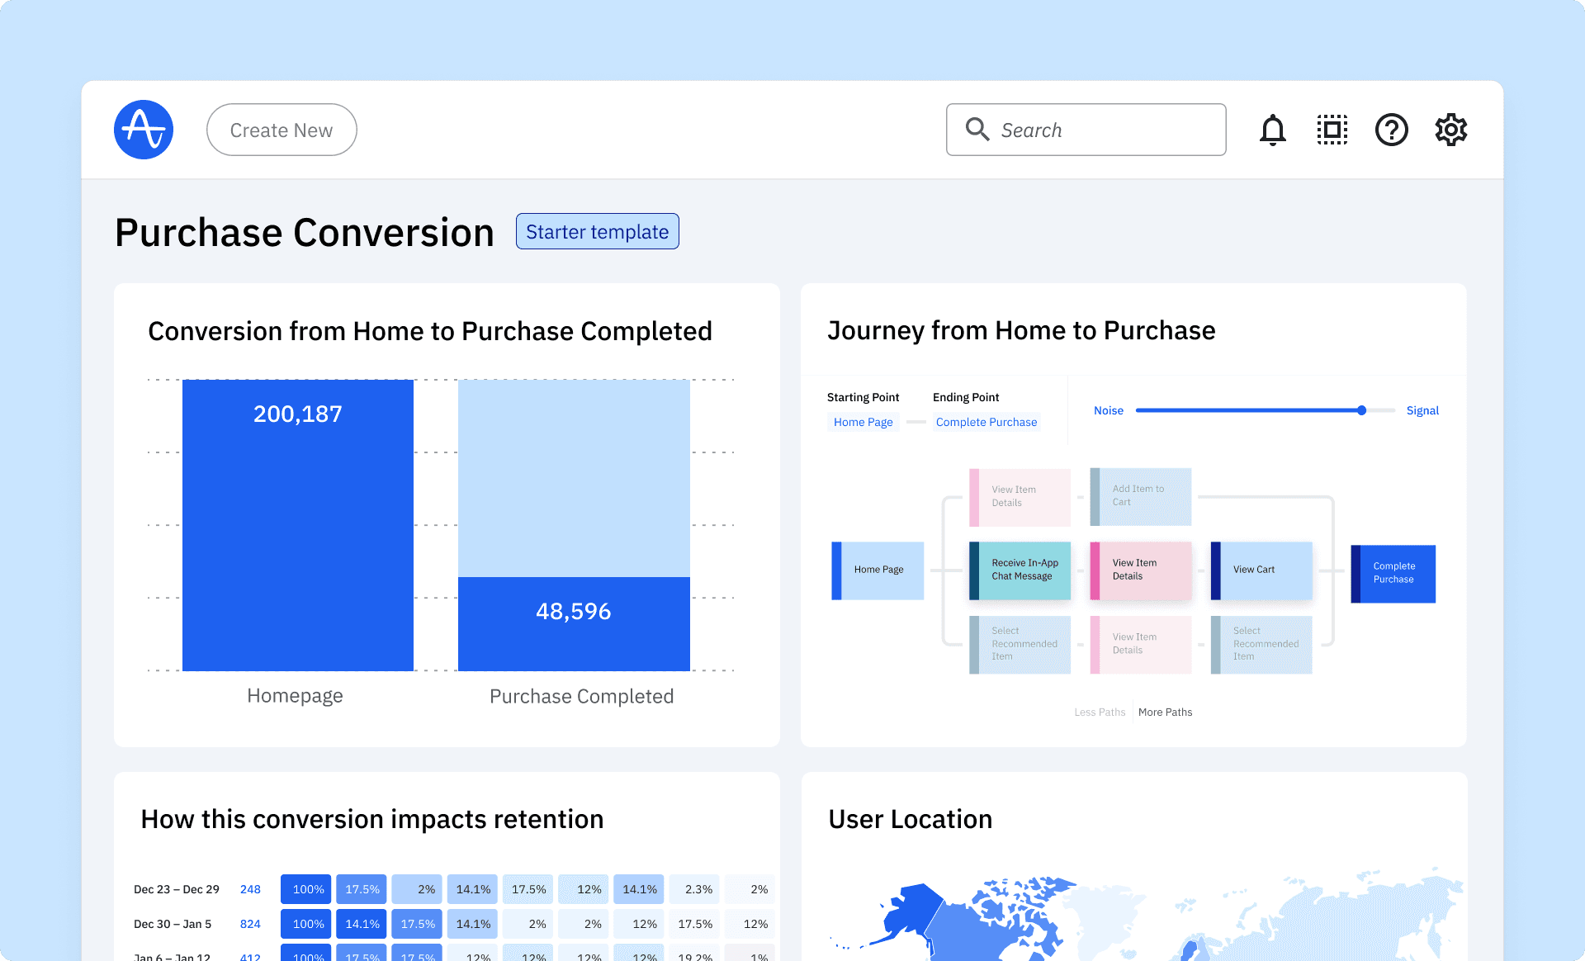Click the 48,596 Purchase Completed bar segment
This screenshot has height=961, width=1585.
(574, 623)
